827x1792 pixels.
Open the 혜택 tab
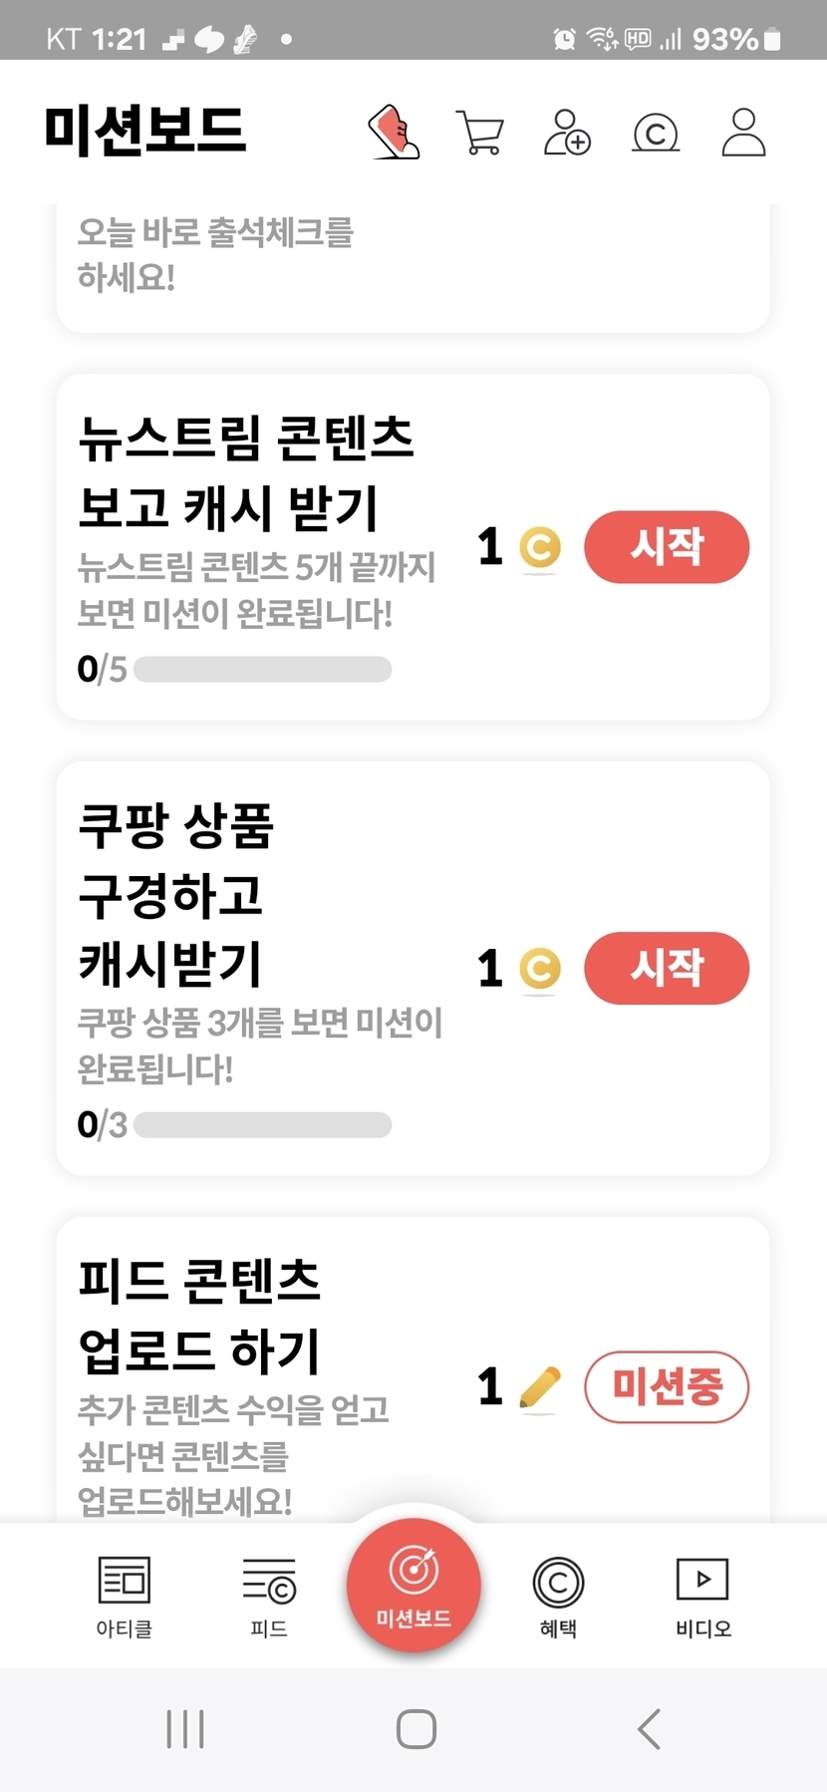pyautogui.click(x=558, y=1596)
